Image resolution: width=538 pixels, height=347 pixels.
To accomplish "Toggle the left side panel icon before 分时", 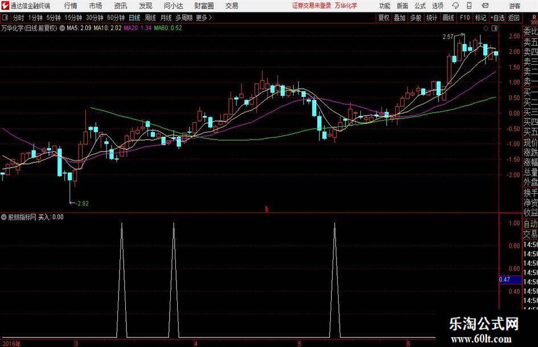I will [5, 17].
